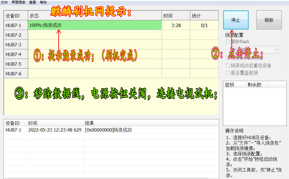This screenshot has height=179, width=289.
Task: Check 烧录成功后重启设备 option
Action: coord(228,65)
